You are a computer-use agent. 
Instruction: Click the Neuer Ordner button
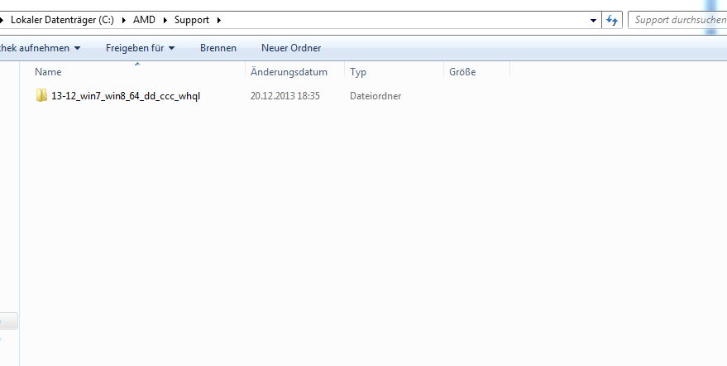click(x=291, y=48)
